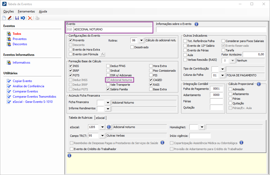
Task: Open the Coluna da Folha dropdown
Action: (x=222, y=75)
